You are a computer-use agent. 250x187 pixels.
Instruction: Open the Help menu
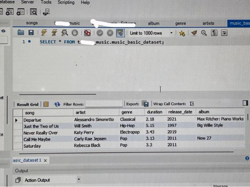pos(85,2)
